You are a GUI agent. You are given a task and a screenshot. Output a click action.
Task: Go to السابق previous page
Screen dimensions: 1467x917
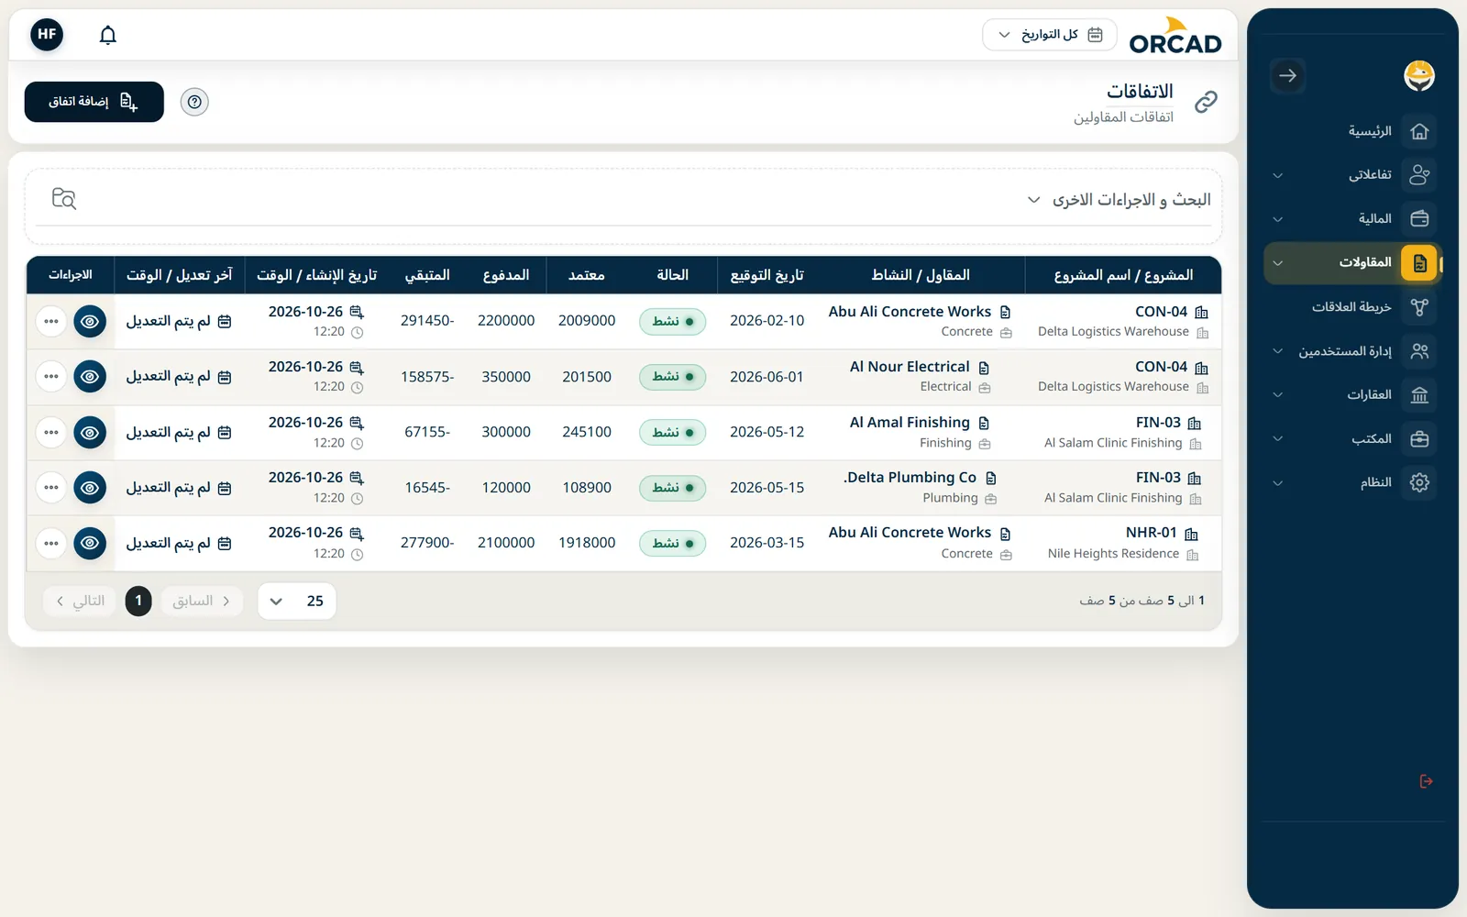pyautogui.click(x=202, y=602)
